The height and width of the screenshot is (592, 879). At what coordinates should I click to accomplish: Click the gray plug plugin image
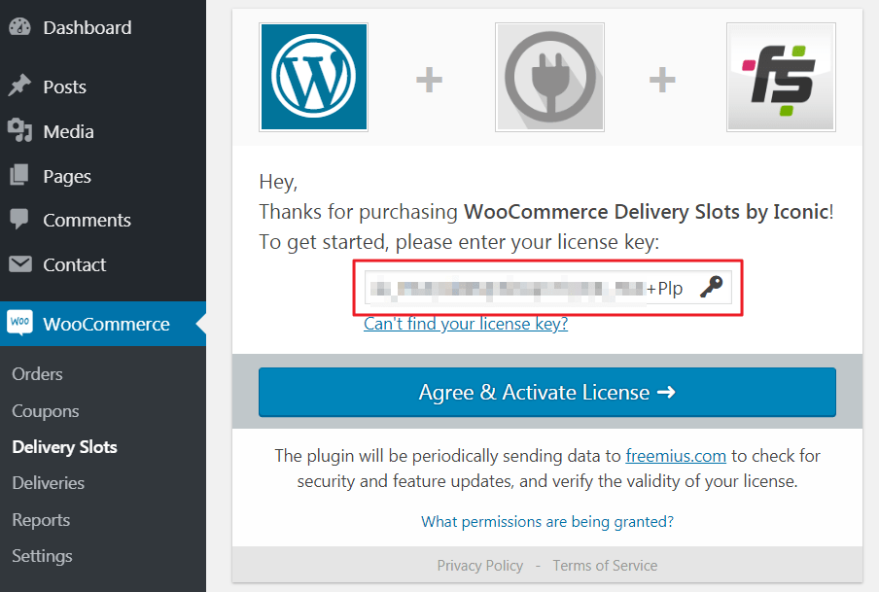click(x=549, y=78)
